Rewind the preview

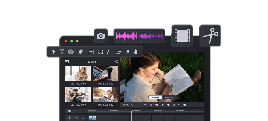pos(156,105)
